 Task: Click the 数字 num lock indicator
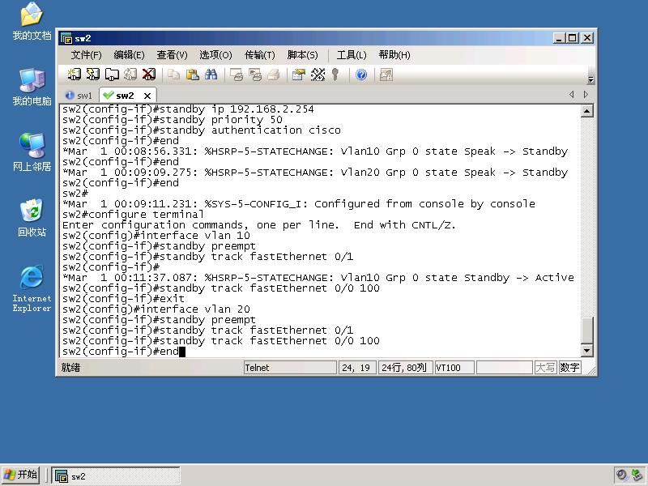[569, 368]
